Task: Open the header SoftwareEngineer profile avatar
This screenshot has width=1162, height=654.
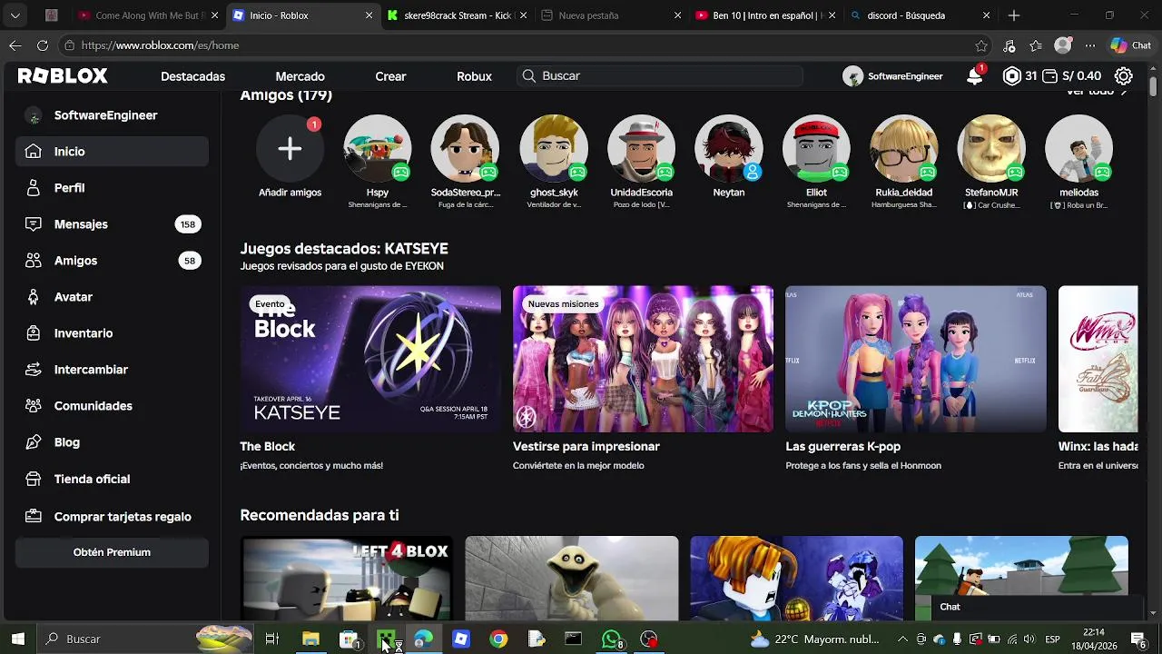Action: [x=852, y=76]
